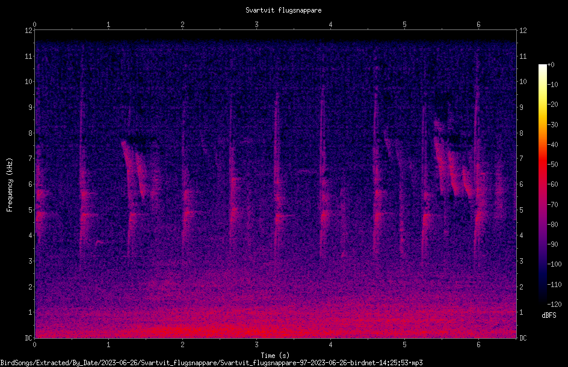Viewport: 568px width, 367px height.
Task: Click the "4" tick on the bottom time axis
Action: pyautogui.click(x=330, y=345)
